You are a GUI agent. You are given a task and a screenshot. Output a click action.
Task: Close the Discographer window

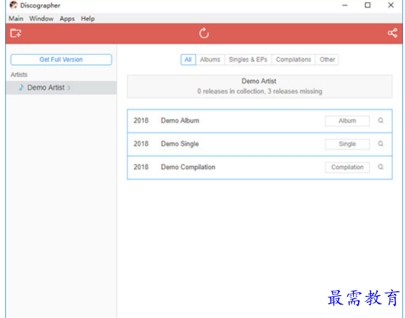390,5
